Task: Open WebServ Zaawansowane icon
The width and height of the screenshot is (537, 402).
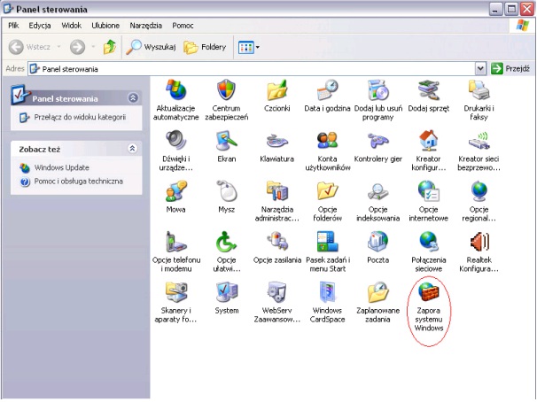Action: [x=276, y=292]
